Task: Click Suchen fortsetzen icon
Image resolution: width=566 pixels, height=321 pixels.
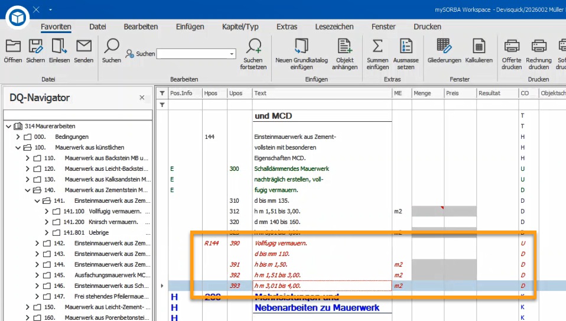Action: click(x=253, y=46)
